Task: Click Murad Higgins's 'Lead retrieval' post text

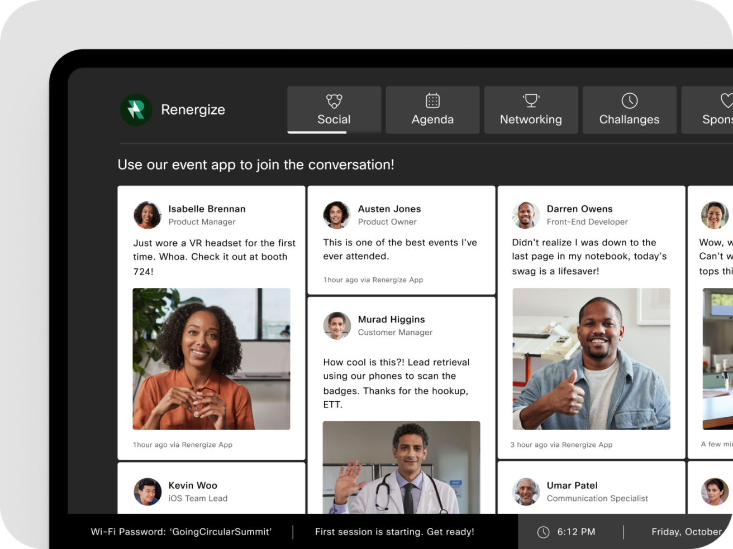Action: tap(396, 383)
